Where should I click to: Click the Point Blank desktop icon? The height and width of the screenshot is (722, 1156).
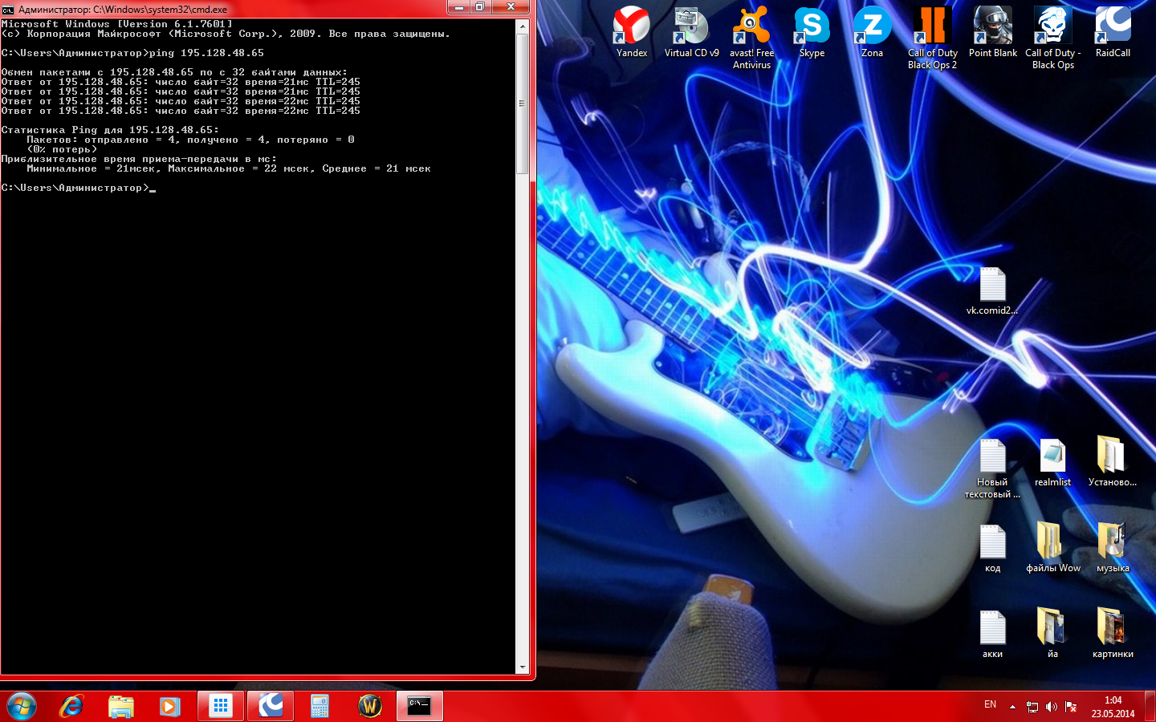point(992,32)
